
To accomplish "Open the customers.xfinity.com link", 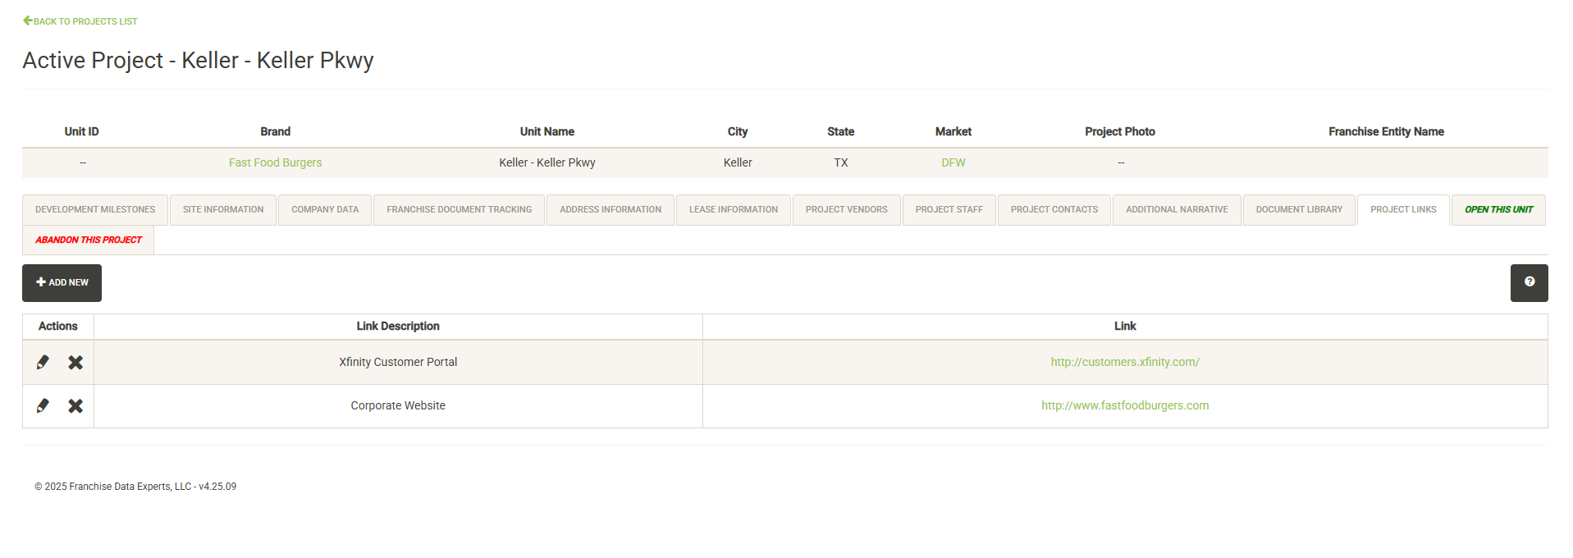I will (x=1124, y=362).
